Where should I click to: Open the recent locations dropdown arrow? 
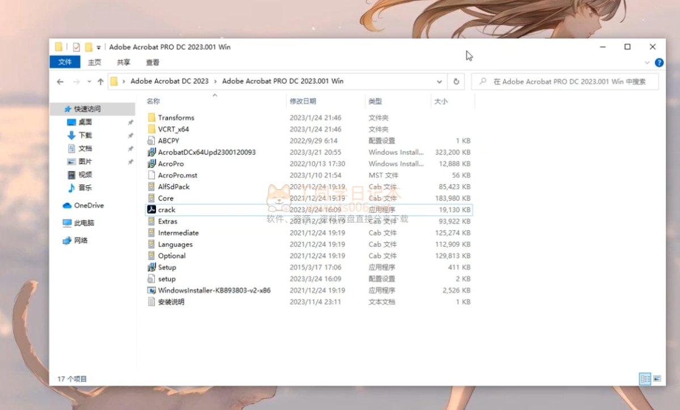(89, 82)
